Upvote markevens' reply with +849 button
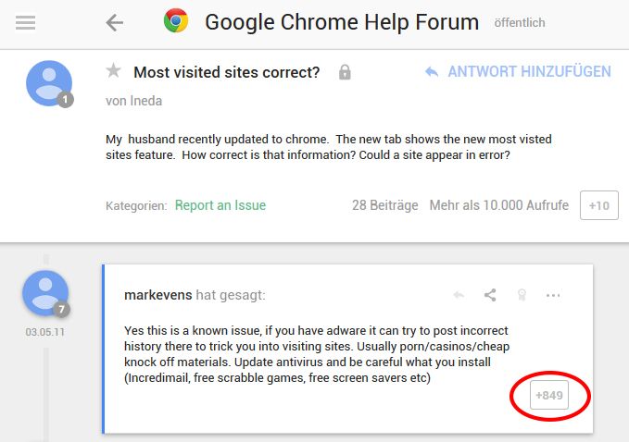 548,396
